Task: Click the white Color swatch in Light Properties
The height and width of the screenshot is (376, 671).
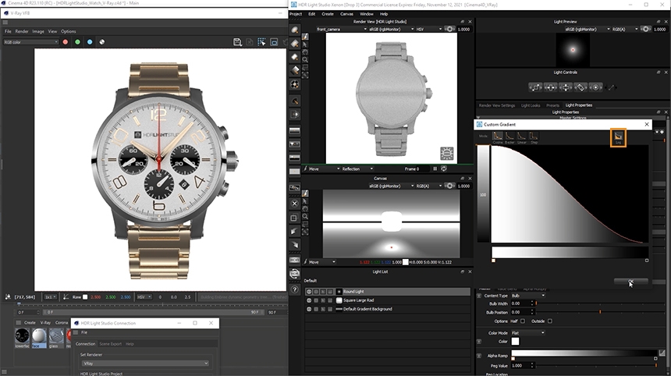Action: [515, 342]
